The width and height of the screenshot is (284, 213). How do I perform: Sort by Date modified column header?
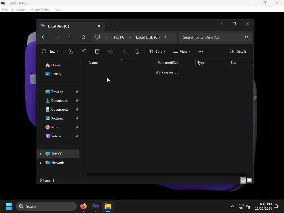176,63
